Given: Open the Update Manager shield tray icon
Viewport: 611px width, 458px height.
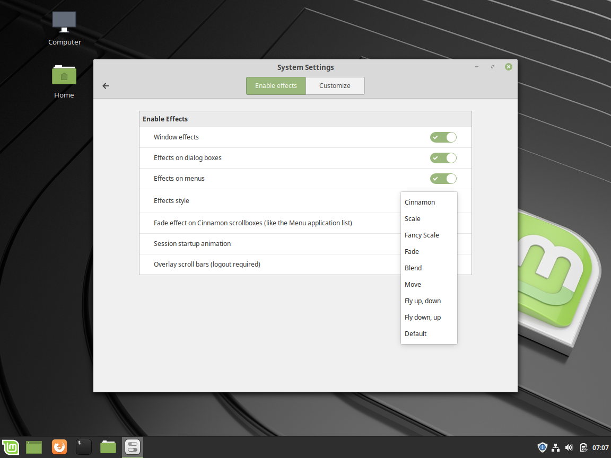Looking at the screenshot, I should point(542,447).
